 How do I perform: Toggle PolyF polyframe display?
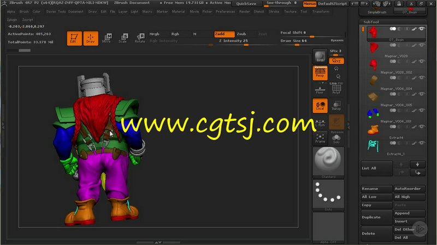click(x=336, y=89)
